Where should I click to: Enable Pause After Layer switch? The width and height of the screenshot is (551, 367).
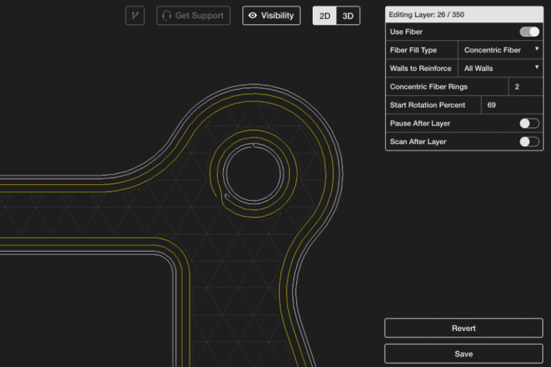(529, 123)
